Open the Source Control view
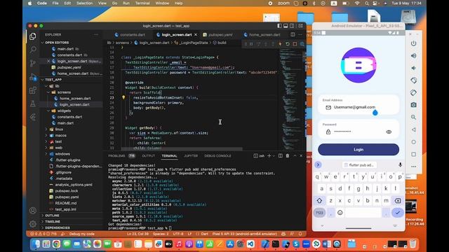This screenshot has height=252, width=449. pyautogui.click(x=33, y=63)
